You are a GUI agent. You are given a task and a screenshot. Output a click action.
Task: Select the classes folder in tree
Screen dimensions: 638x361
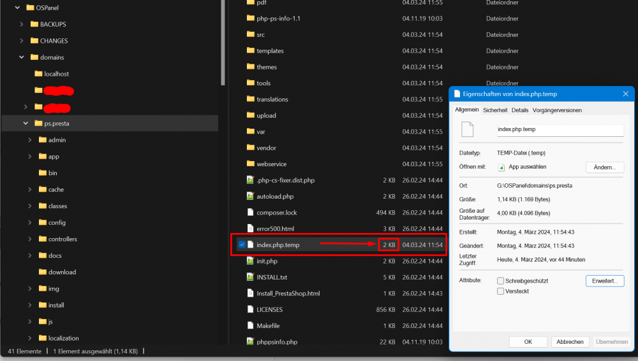(53, 206)
